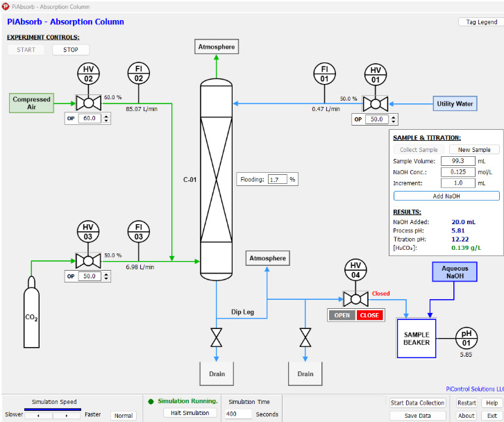The height and width of the screenshot is (422, 504).
Task: Click the SAMPLE BEAKER box
Action: tap(417, 339)
